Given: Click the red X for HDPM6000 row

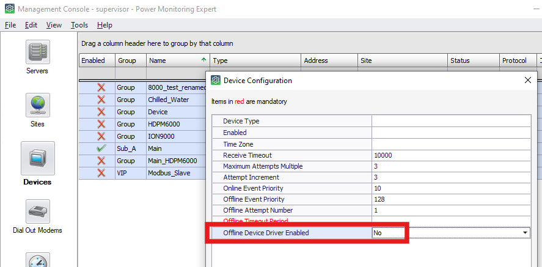Looking at the screenshot, I should tap(101, 124).
